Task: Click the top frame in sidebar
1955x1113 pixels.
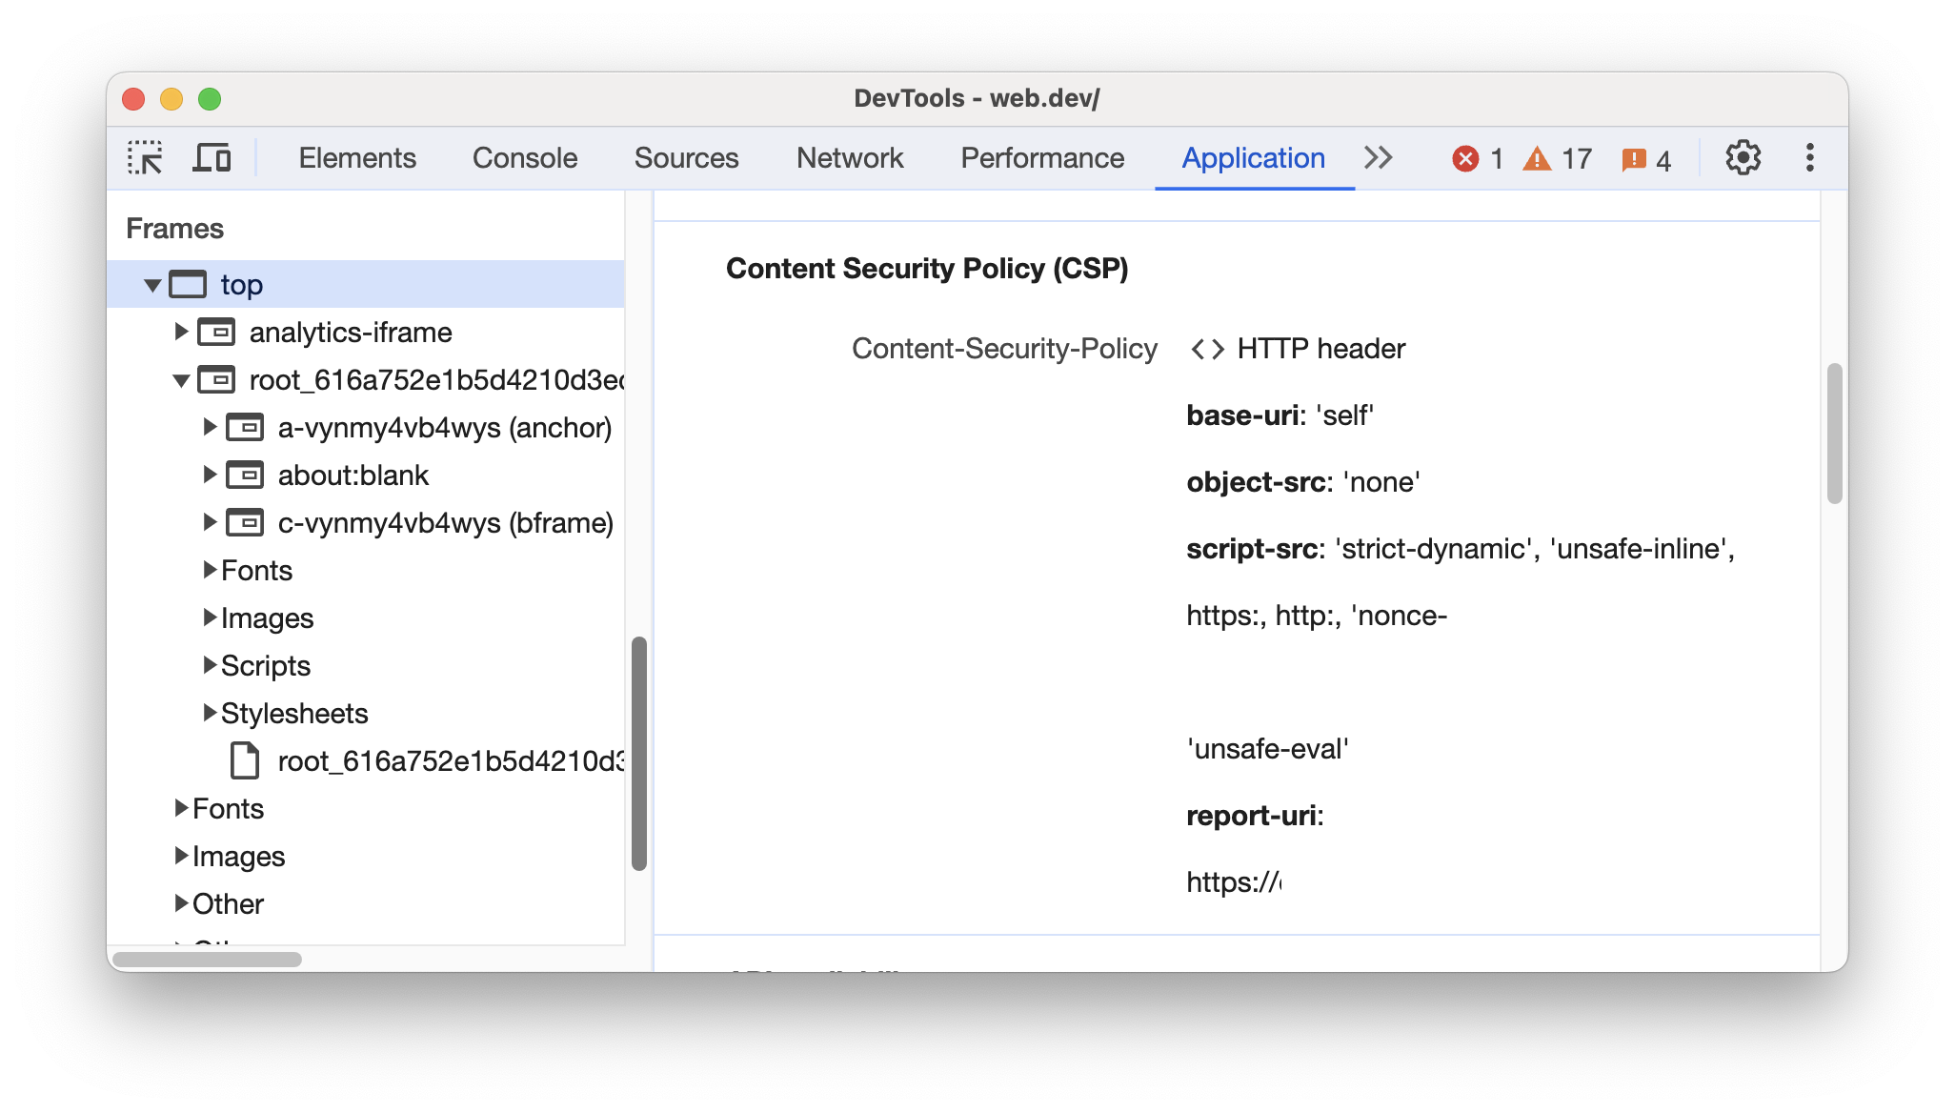Action: [x=240, y=283]
